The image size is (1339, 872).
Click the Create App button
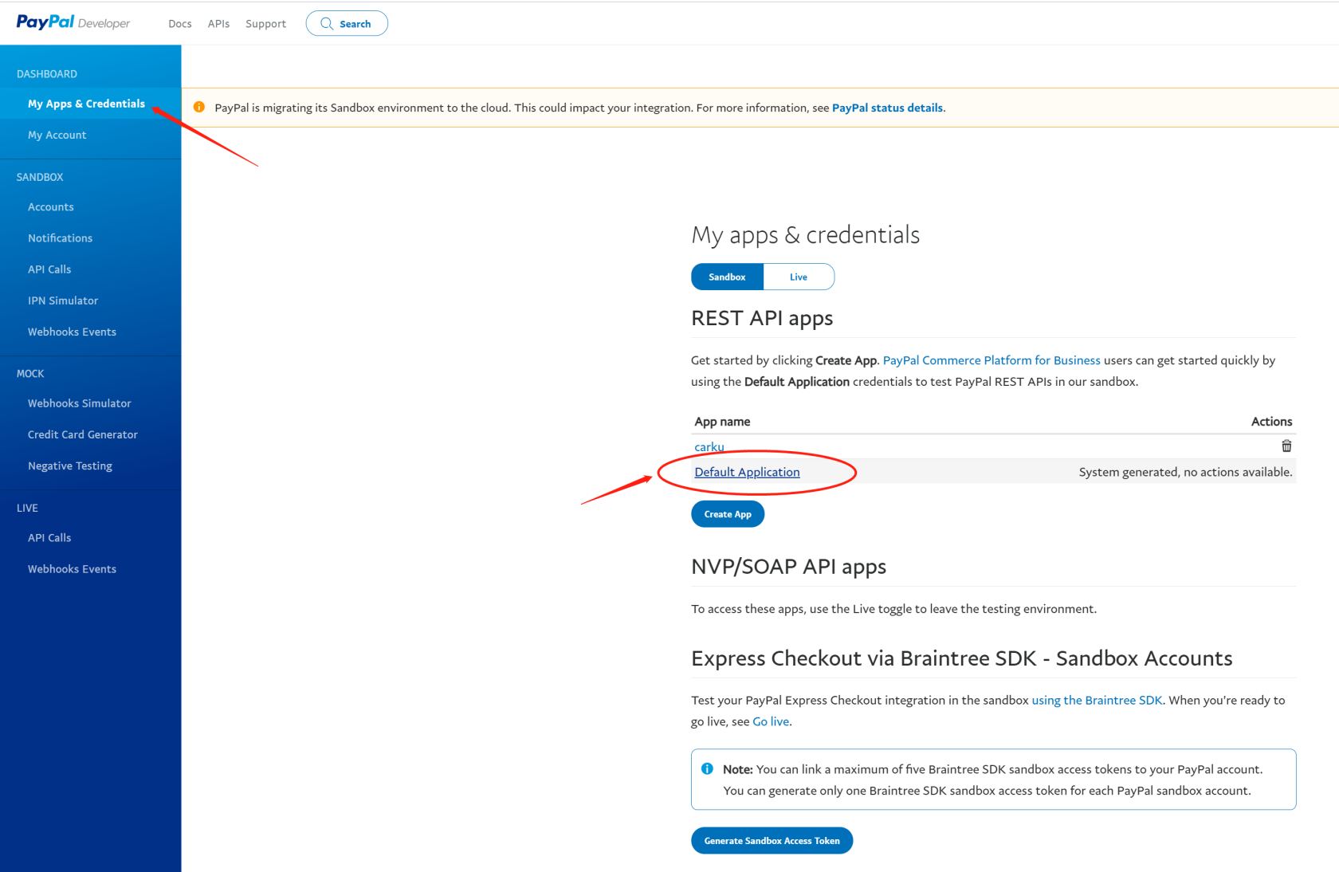tap(728, 514)
